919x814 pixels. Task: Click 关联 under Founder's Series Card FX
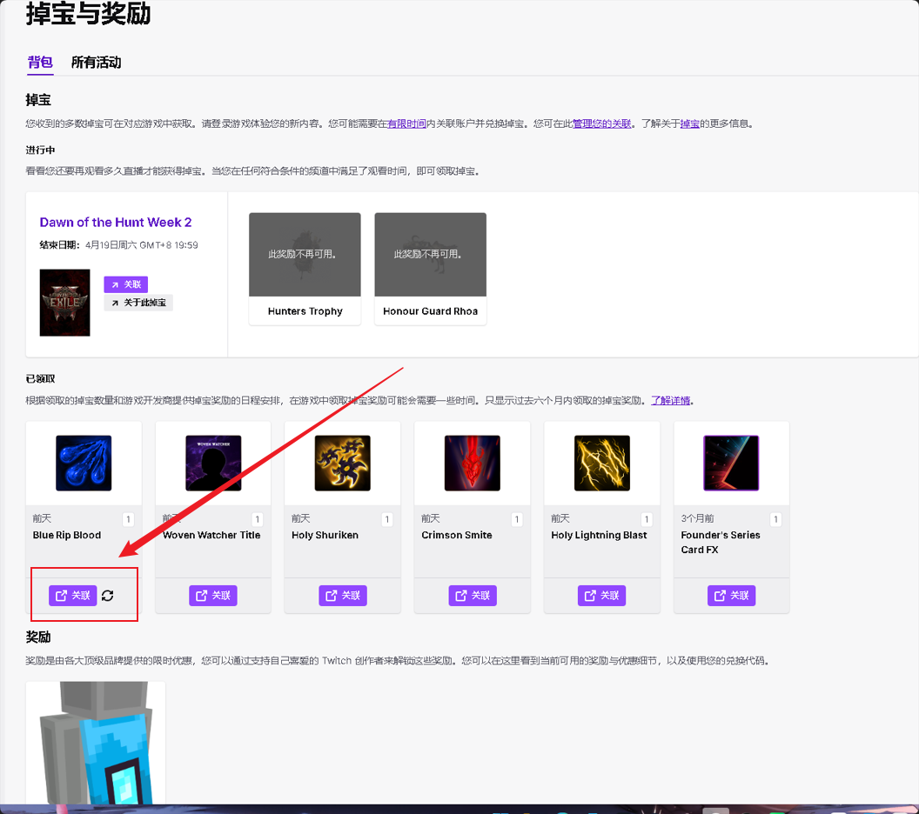(731, 596)
